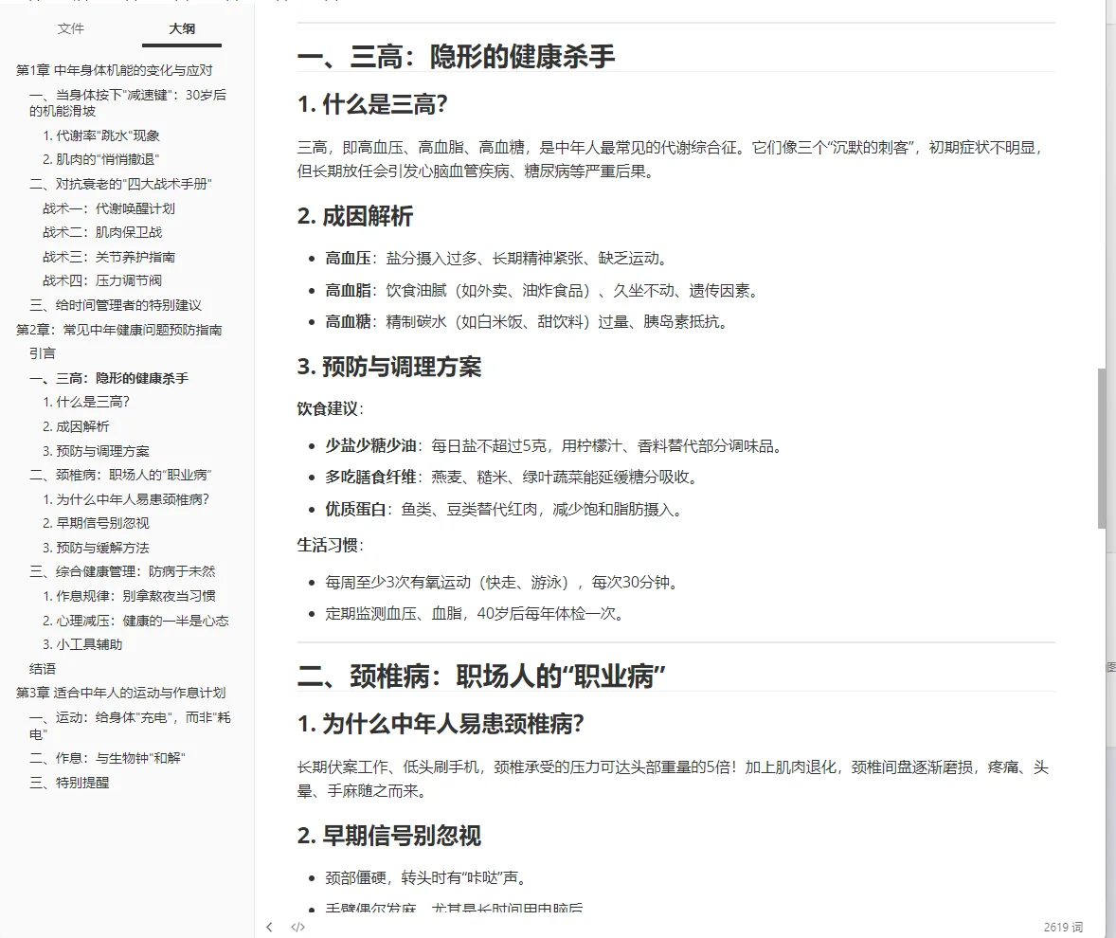Click the vertical scrollbar thumb
Image resolution: width=1116 pixels, height=938 pixels.
coord(1102,448)
